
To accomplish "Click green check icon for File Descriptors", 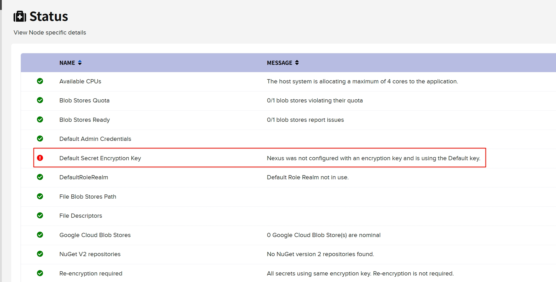I will pyautogui.click(x=40, y=216).
